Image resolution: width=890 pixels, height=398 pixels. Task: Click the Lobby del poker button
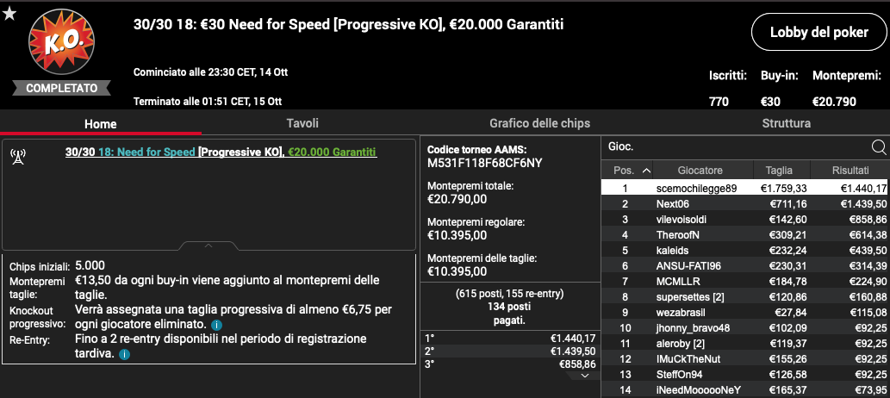819,33
